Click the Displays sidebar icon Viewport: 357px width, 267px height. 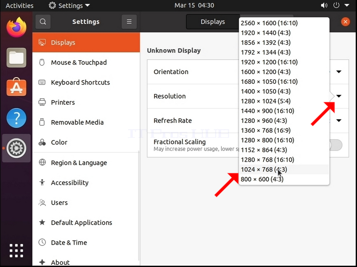[x=42, y=42]
